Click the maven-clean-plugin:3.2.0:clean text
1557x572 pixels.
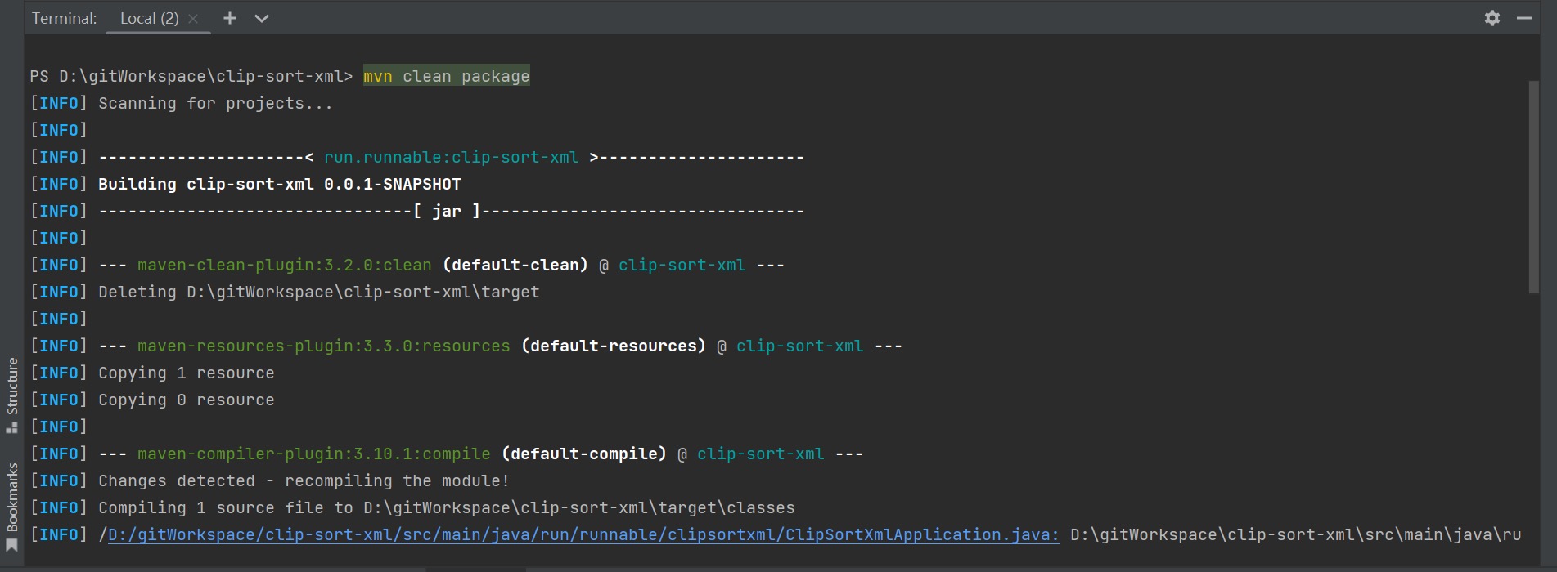(284, 265)
